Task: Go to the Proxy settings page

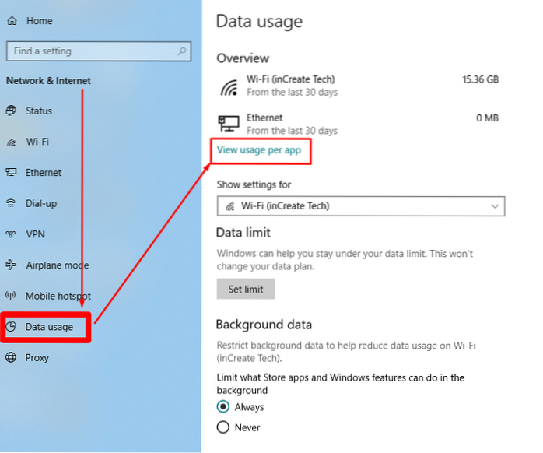Action: (37, 358)
